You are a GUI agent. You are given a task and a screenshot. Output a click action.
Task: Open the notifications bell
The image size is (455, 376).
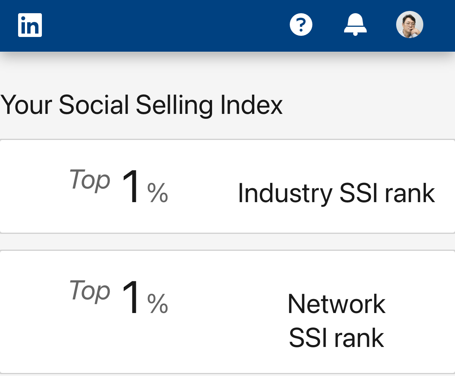pyautogui.click(x=355, y=25)
